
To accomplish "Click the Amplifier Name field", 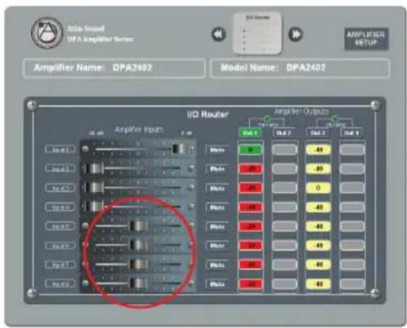I will pos(114,68).
